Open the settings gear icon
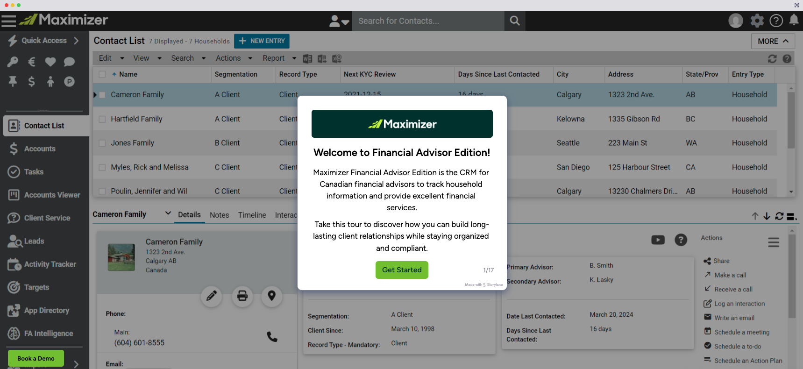Screen dimensions: 803x369 (757, 21)
